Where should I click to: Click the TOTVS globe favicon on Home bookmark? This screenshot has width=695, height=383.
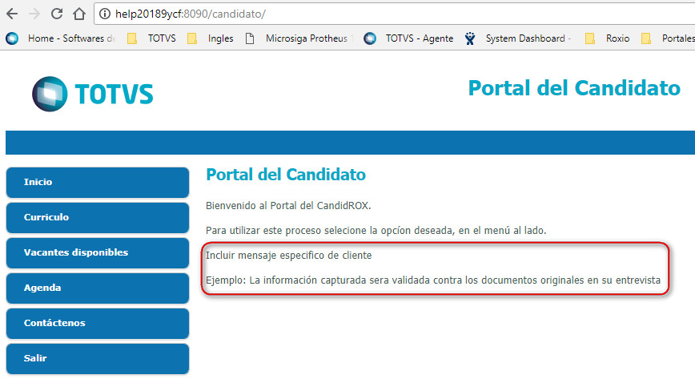coord(12,38)
